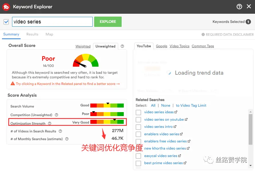Click the Required Data Disclaimer info icon
The height and width of the screenshot is (171, 255).
click(x=203, y=35)
